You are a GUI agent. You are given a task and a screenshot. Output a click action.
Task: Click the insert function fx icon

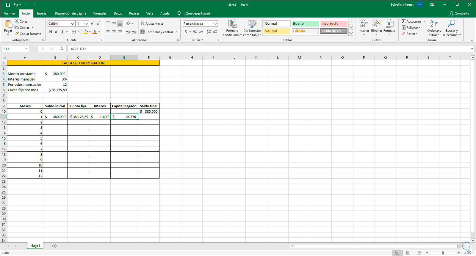click(x=62, y=49)
